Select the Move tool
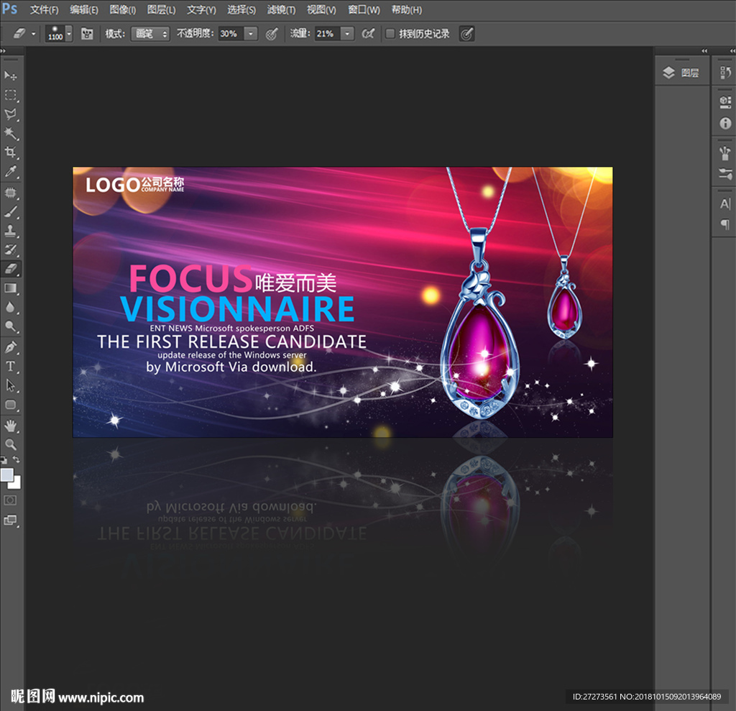This screenshot has width=736, height=711. [10, 75]
